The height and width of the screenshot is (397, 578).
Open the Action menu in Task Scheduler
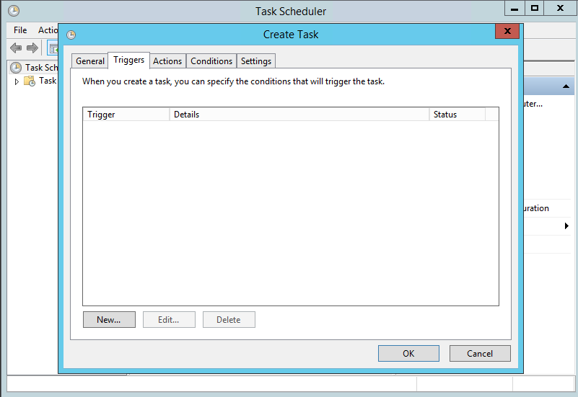48,30
